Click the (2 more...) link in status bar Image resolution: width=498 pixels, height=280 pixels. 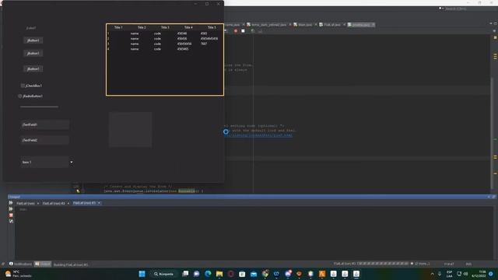tap(422, 264)
